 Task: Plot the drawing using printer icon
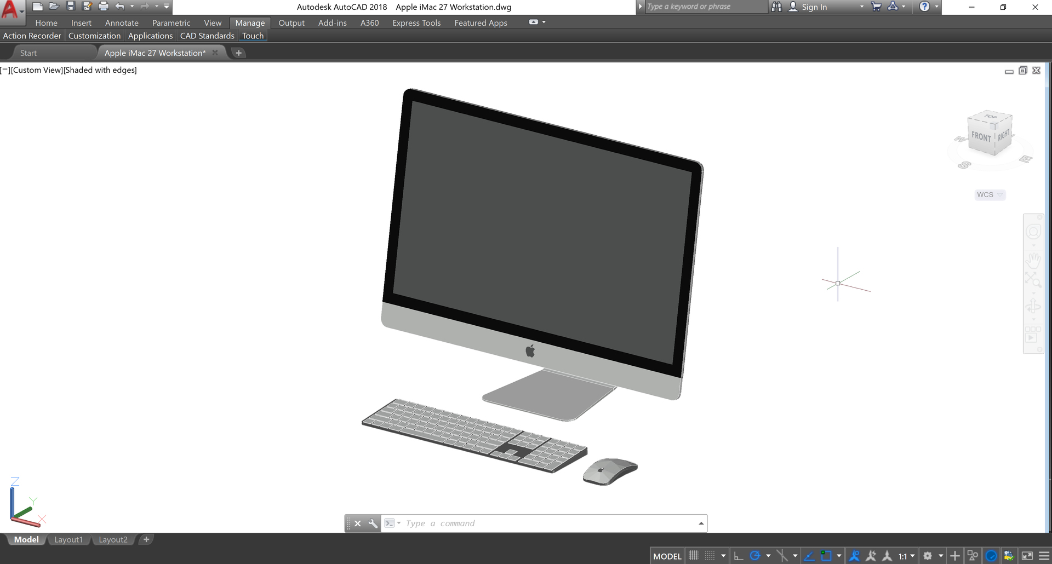pos(103,7)
